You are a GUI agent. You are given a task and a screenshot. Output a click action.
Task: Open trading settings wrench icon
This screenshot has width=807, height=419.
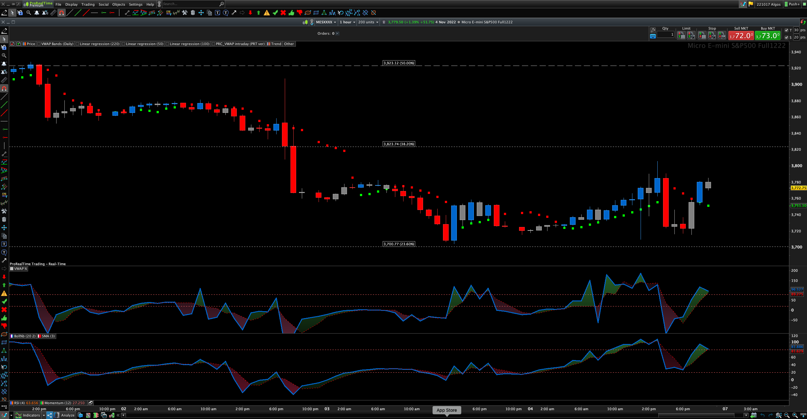point(653,30)
